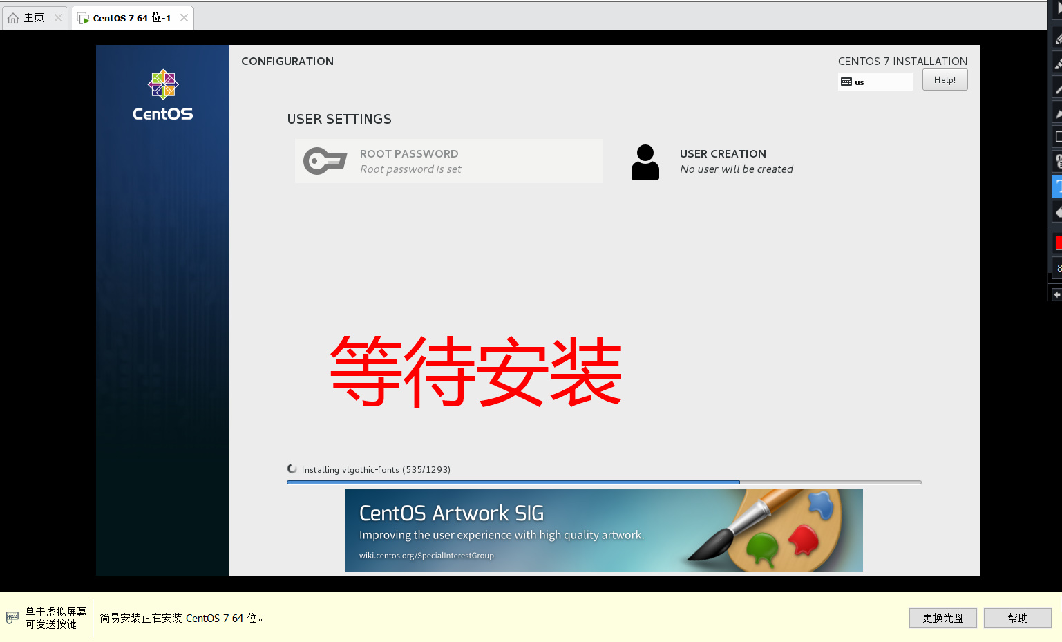Open ROOT PASSWORD via the key icon

(x=325, y=160)
